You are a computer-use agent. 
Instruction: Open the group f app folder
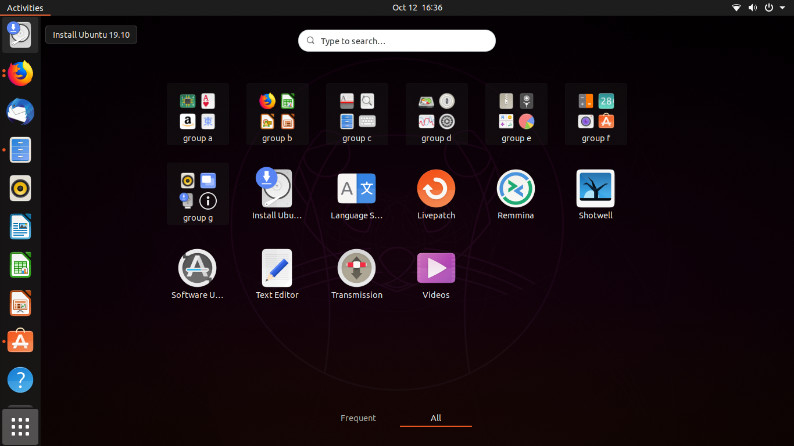[596, 114]
